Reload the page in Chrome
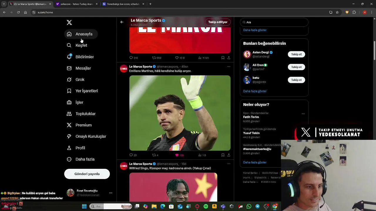 (x=18, y=12)
